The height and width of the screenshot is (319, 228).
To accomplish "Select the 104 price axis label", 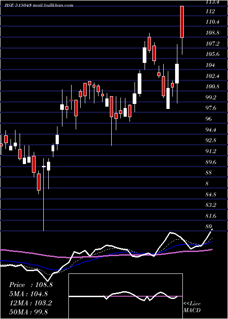I will pos(210,65).
